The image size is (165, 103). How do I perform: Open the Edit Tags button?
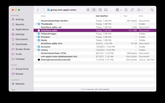click(132, 10)
